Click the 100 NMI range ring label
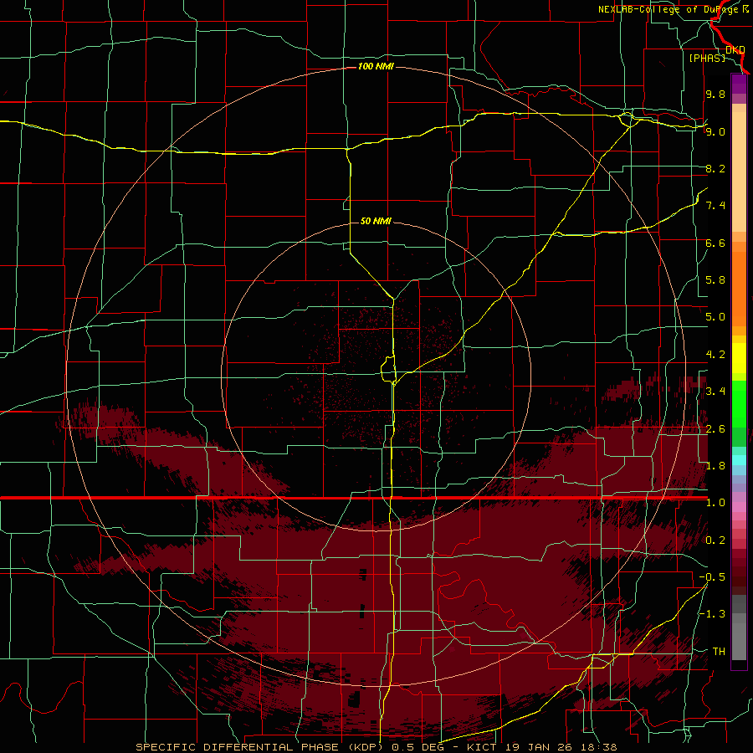Image resolution: width=753 pixels, height=753 pixels. (376, 66)
